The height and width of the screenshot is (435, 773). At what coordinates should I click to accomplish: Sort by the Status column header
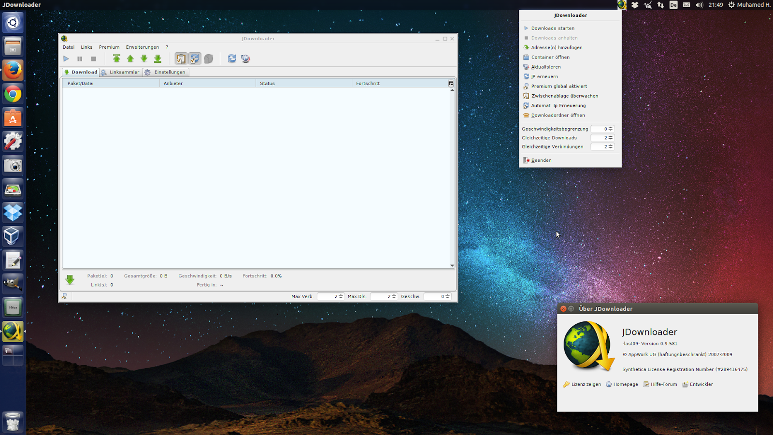(x=304, y=84)
